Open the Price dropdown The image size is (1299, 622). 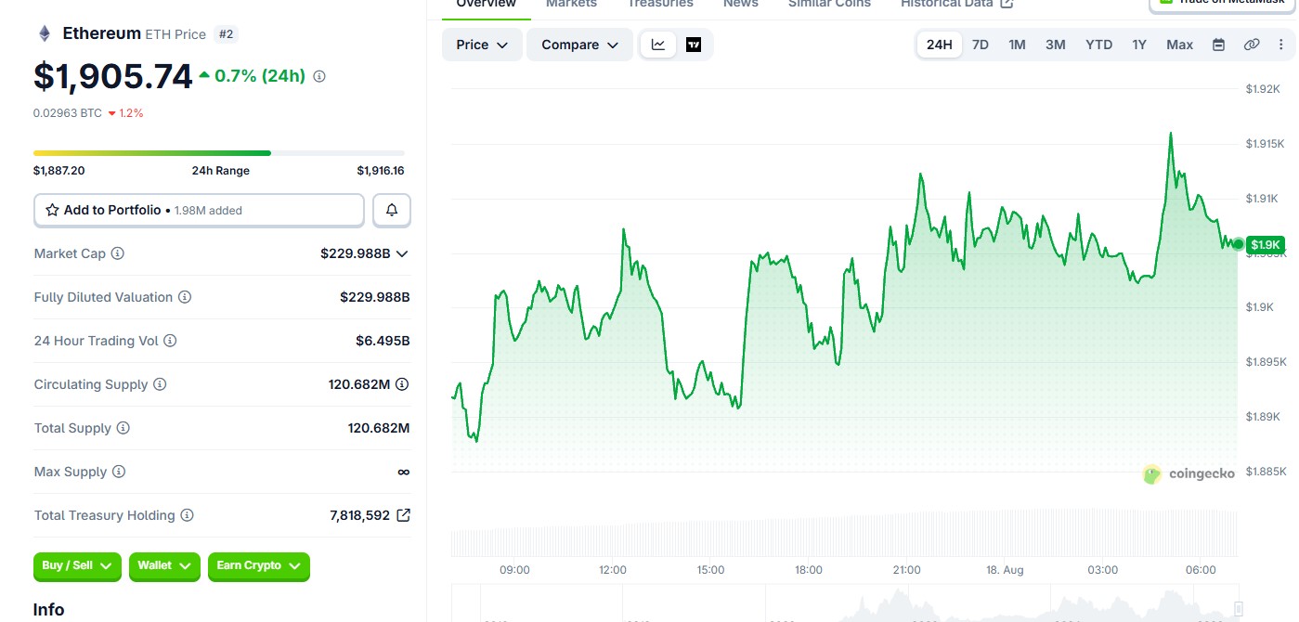point(482,45)
